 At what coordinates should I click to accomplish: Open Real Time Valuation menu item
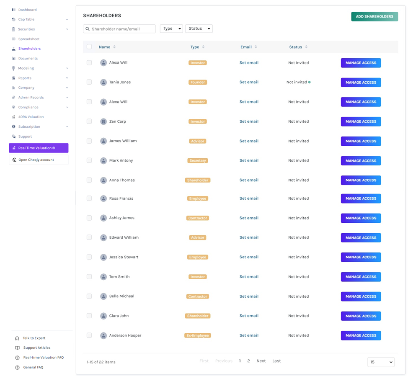pos(39,148)
